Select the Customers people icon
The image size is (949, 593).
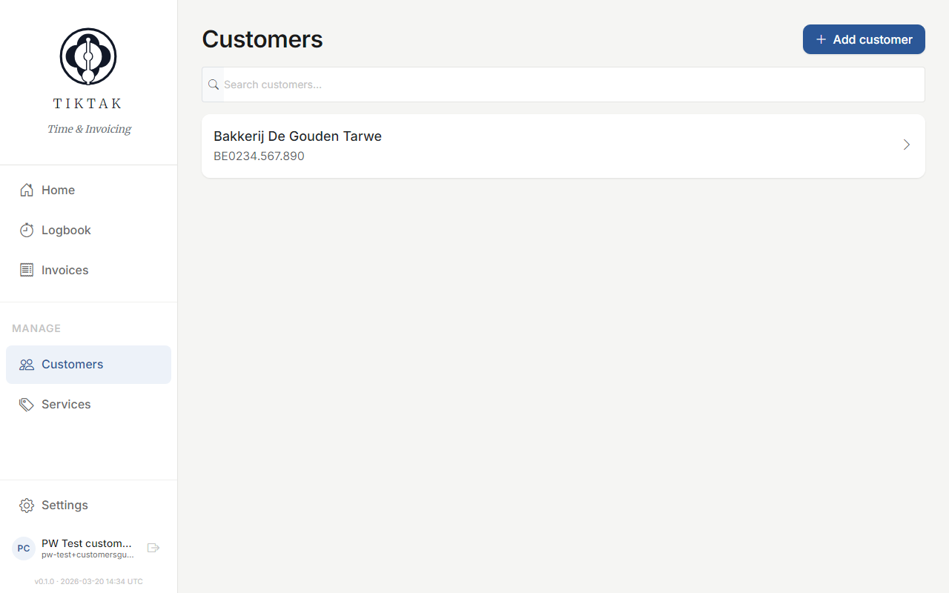tap(27, 364)
